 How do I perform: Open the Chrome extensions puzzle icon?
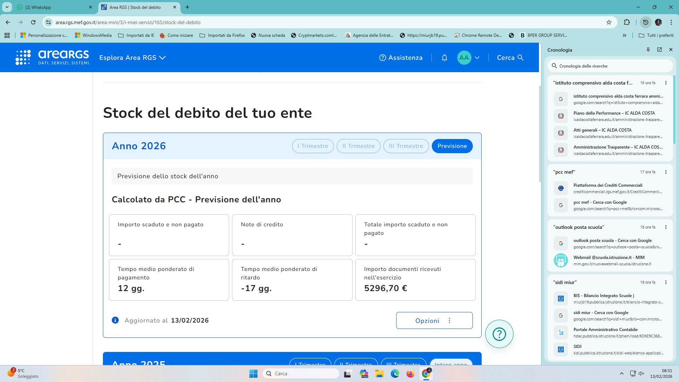tap(627, 22)
